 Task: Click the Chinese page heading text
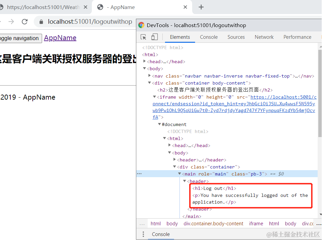(68, 59)
